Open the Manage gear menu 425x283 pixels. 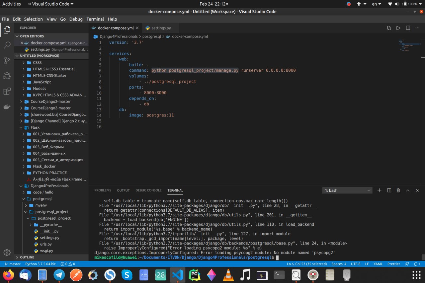(x=7, y=252)
